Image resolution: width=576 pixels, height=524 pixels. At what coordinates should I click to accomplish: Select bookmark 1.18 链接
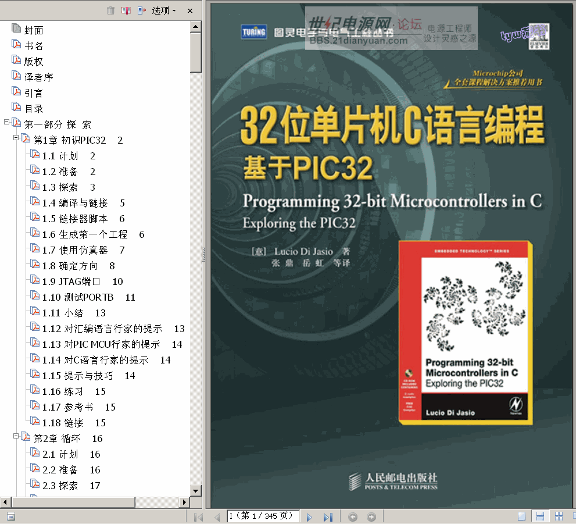pyautogui.click(x=74, y=423)
